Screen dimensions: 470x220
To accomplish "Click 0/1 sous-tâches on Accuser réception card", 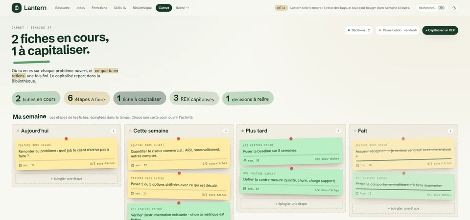I will 439,163.
